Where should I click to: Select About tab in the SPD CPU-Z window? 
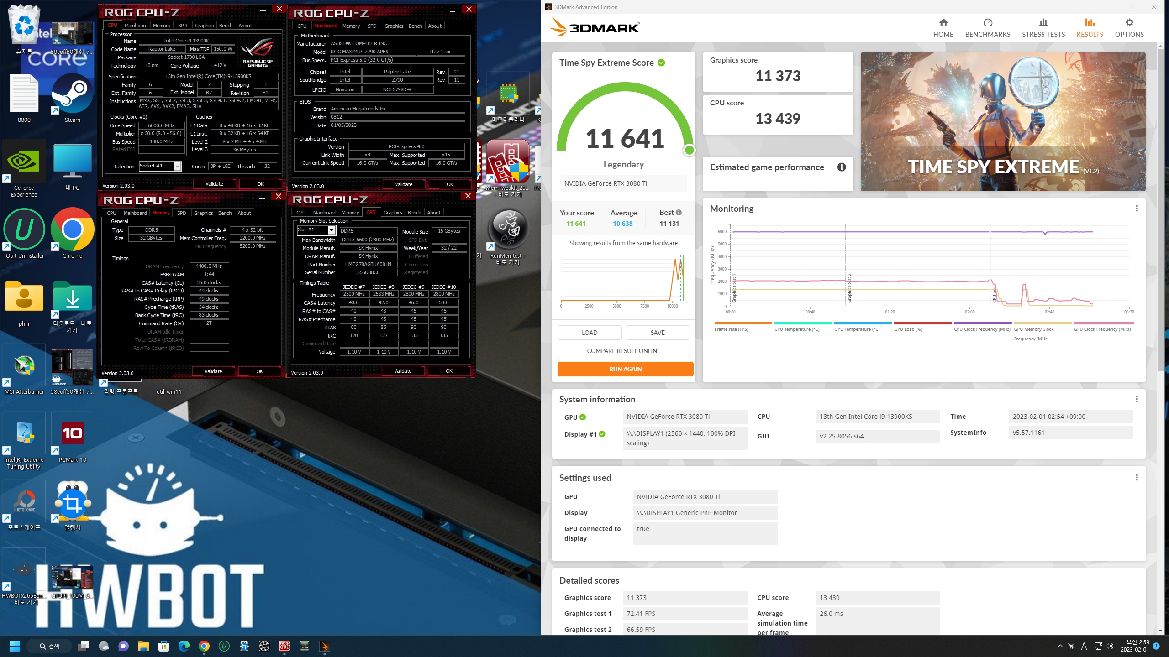tap(433, 213)
